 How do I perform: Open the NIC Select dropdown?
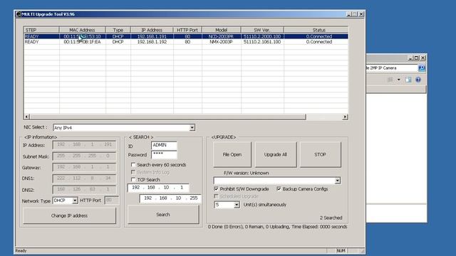[192, 128]
